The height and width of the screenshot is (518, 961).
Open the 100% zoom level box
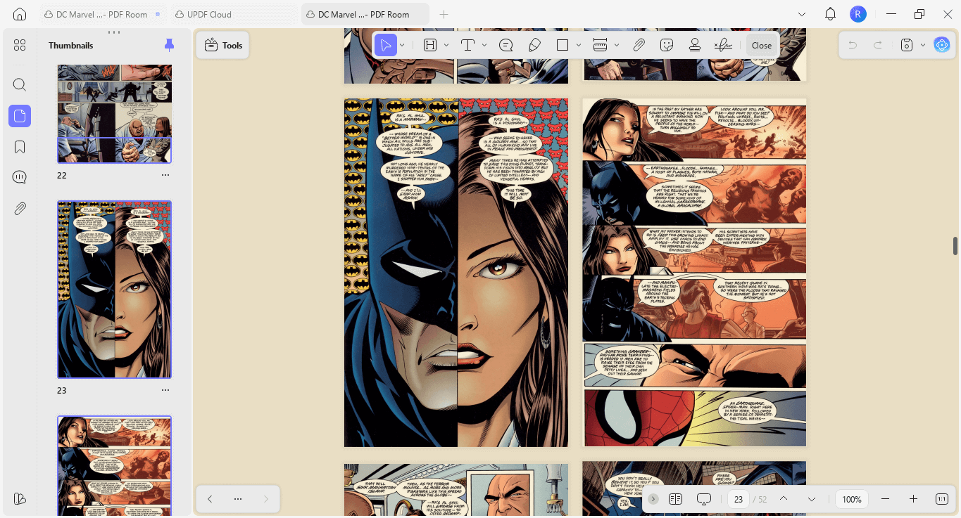(x=852, y=499)
